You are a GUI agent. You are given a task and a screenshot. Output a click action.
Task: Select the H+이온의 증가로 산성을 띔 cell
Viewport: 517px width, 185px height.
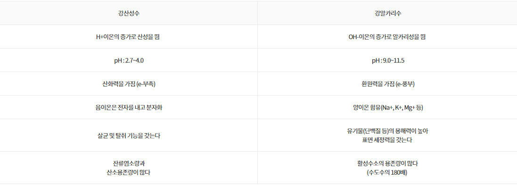pos(129,37)
